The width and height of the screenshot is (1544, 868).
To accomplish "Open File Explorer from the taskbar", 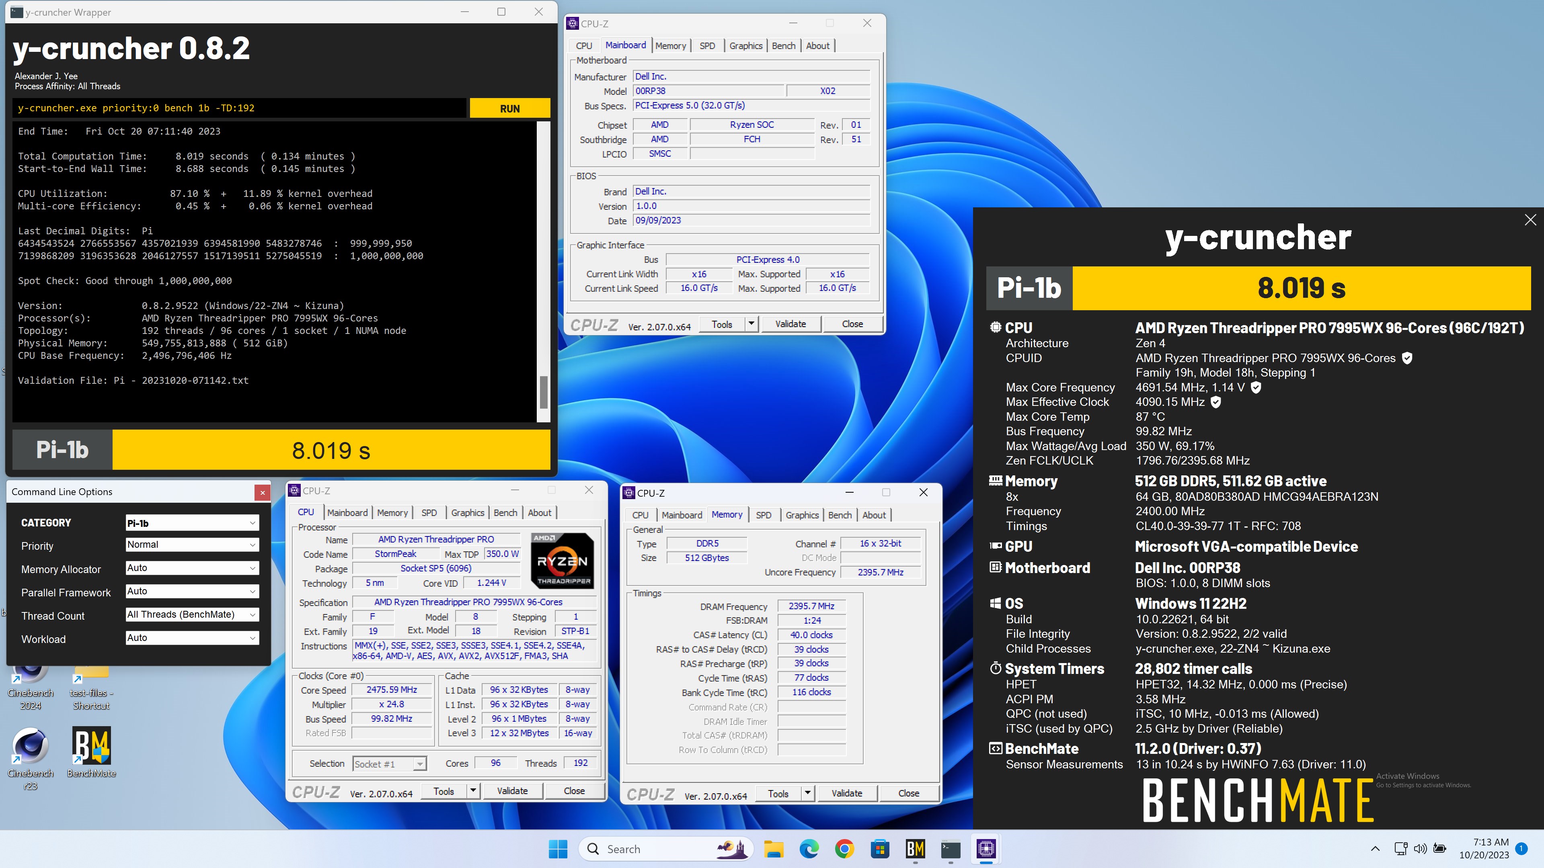I will point(773,849).
